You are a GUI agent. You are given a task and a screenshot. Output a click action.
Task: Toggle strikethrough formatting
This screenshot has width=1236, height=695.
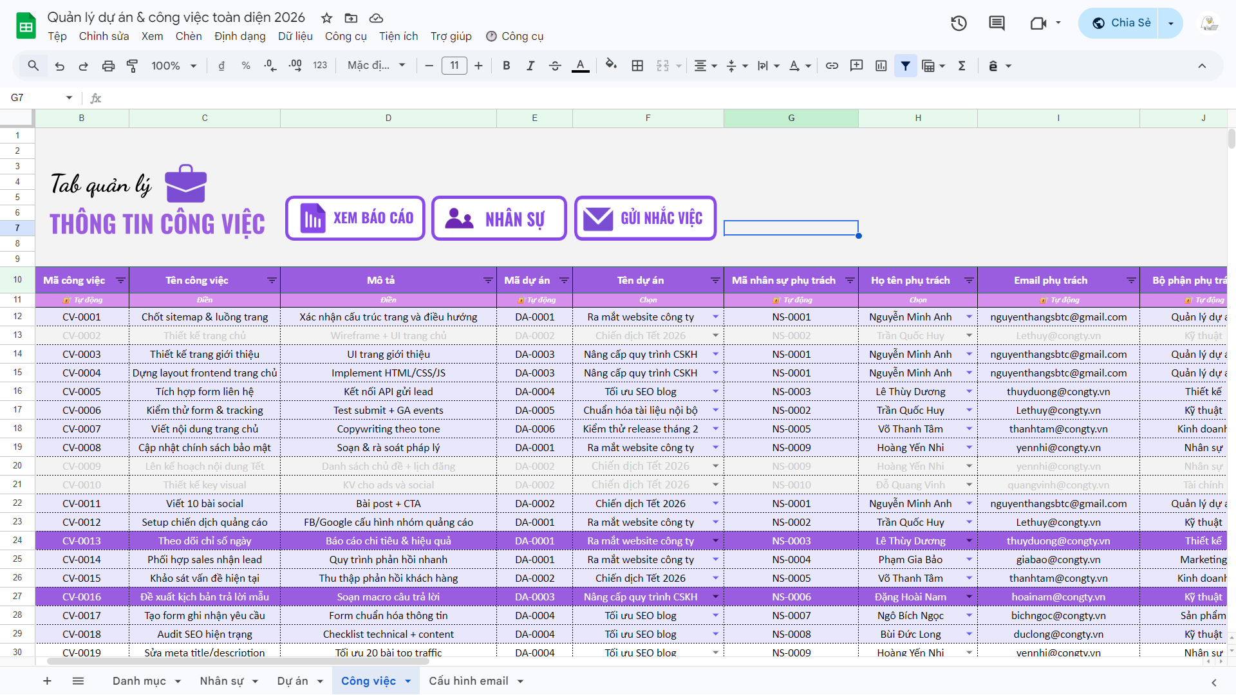pos(555,66)
